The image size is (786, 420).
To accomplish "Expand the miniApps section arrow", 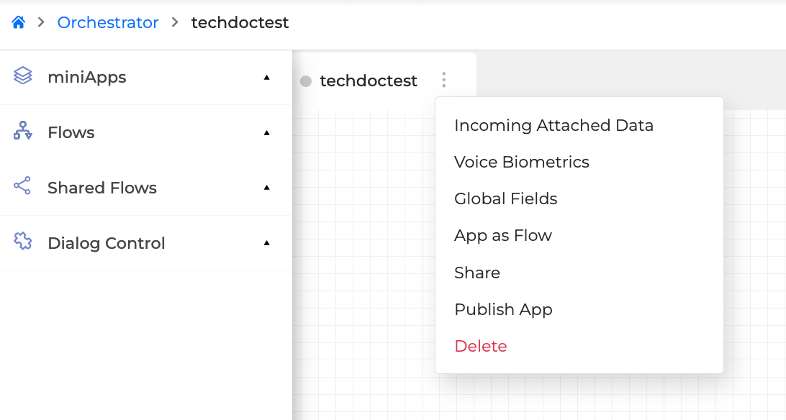I will (x=267, y=77).
